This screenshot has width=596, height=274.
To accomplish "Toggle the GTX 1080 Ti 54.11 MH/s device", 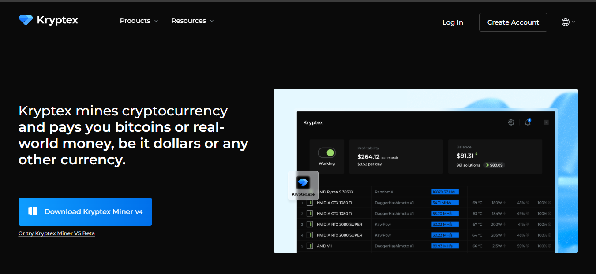I will pos(310,203).
